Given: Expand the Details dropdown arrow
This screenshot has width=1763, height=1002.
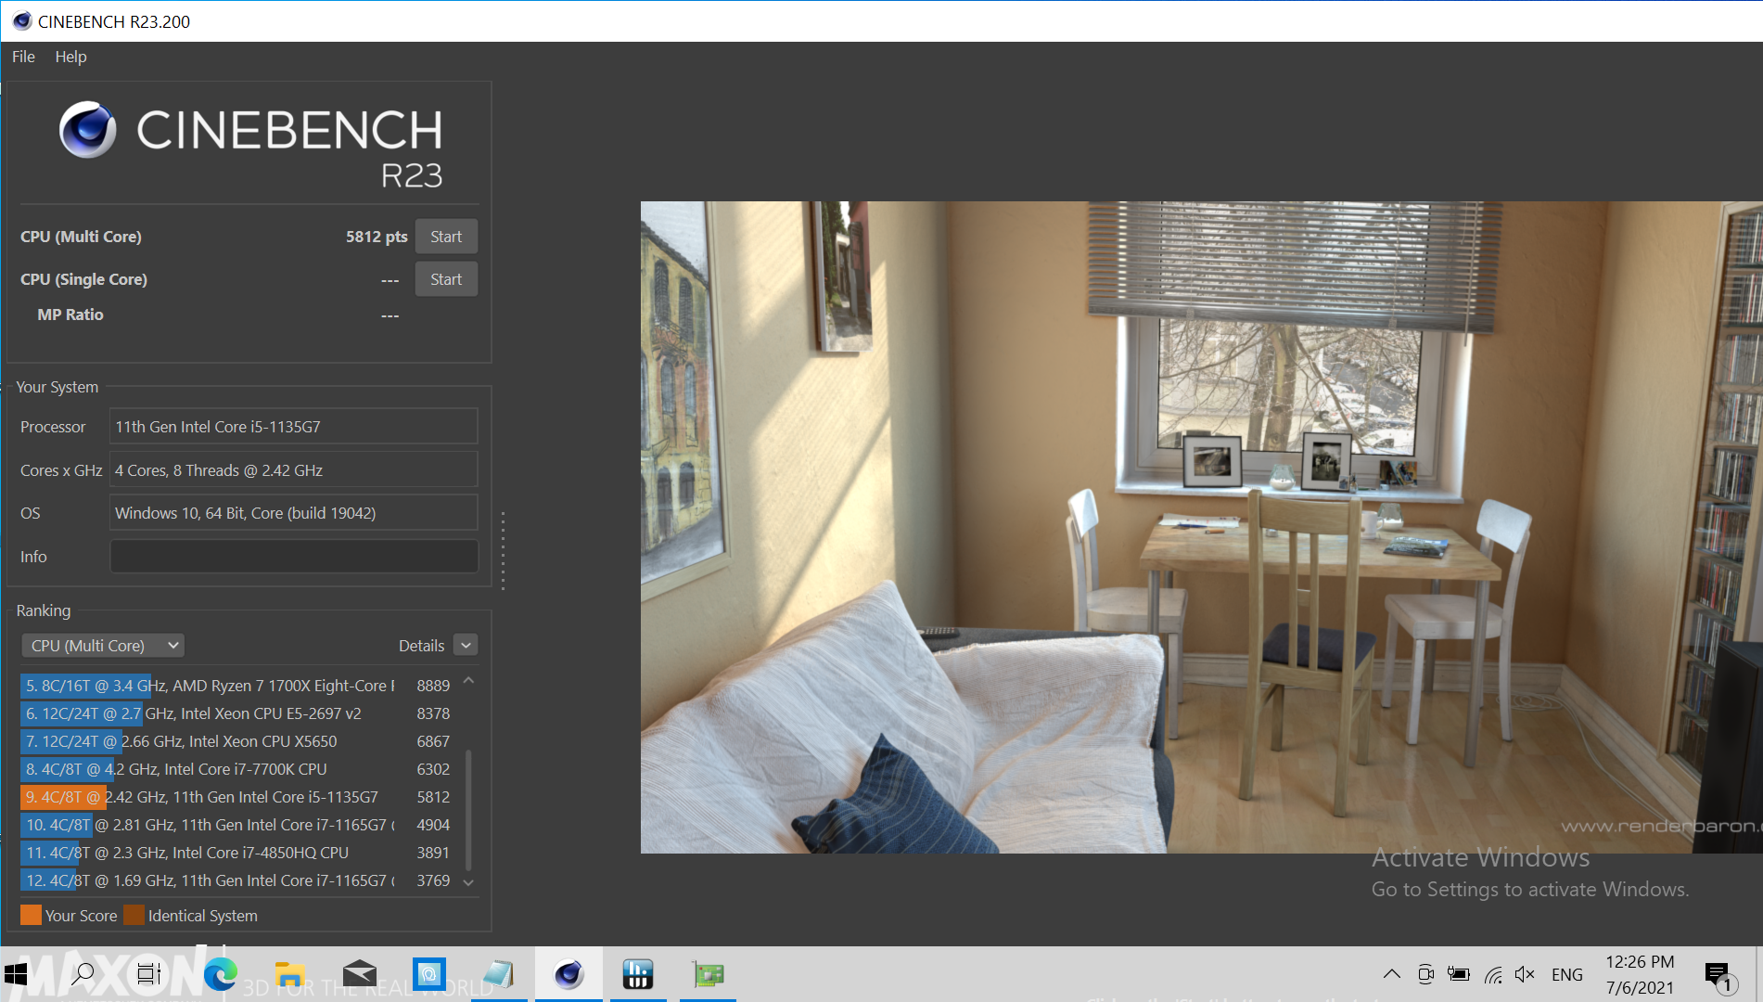Looking at the screenshot, I should [466, 646].
